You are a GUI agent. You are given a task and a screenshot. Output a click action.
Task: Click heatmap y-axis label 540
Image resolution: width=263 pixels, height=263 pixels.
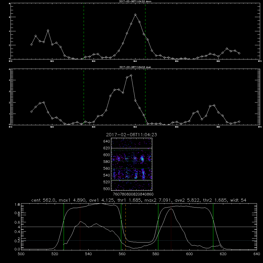click(x=107, y=175)
